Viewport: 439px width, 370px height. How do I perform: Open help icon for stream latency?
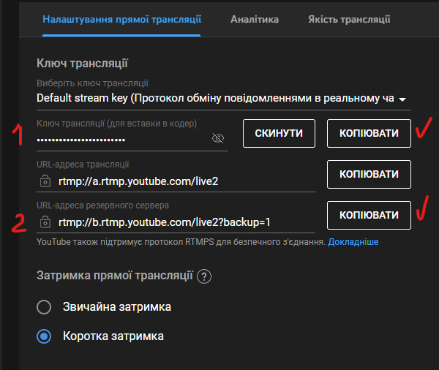click(x=204, y=276)
